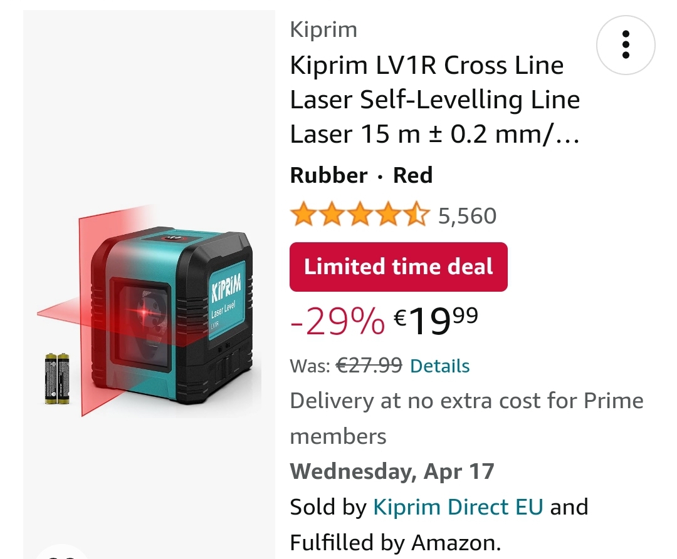The width and height of the screenshot is (677, 559).
Task: Click the -29% discount label
Action: [337, 322]
